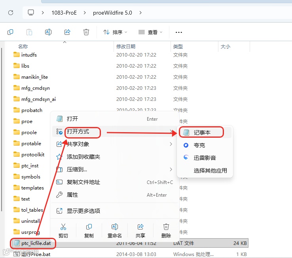This screenshot has height=258, width=292.
Task: Select the libs folder
Action: click(21, 66)
